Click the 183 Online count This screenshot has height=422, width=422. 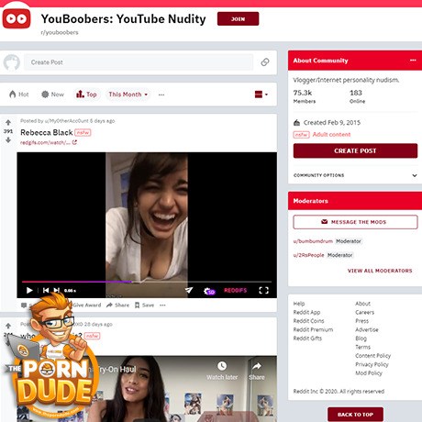tap(357, 96)
